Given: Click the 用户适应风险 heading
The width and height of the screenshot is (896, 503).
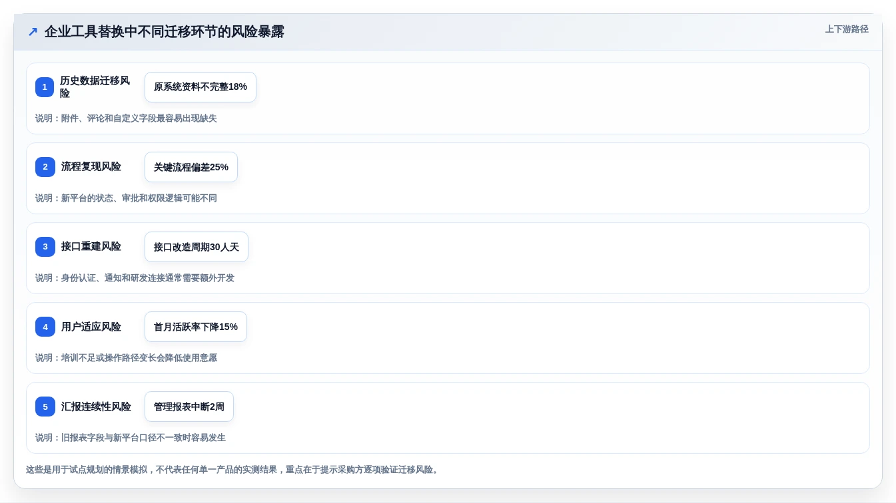Looking at the screenshot, I should coord(91,327).
